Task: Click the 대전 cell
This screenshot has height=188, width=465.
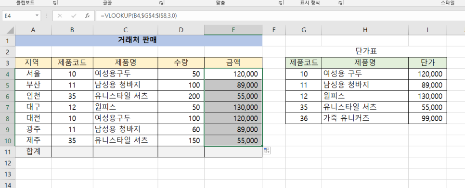Action: pyautogui.click(x=33, y=118)
